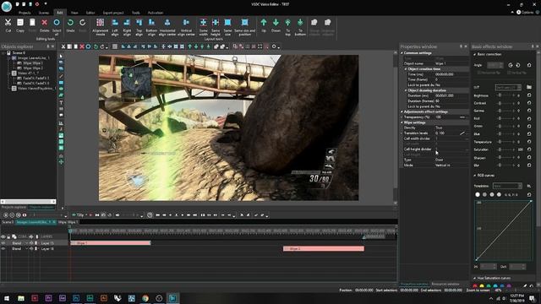
Task: Click rotate 90 degrees clockwise icon
Action: click(x=511, y=65)
